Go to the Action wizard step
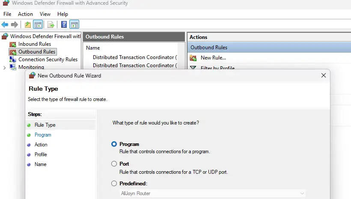The width and height of the screenshot is (351, 199). [x=41, y=145]
